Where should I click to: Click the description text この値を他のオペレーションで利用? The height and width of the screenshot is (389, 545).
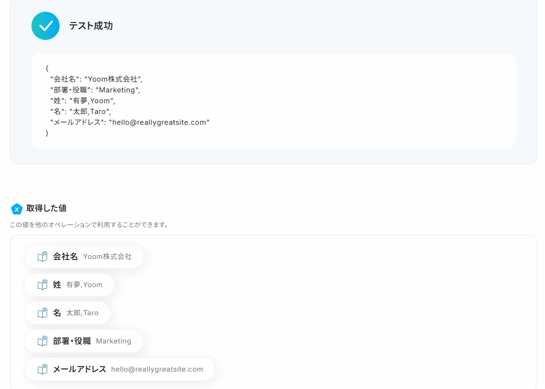(89, 225)
